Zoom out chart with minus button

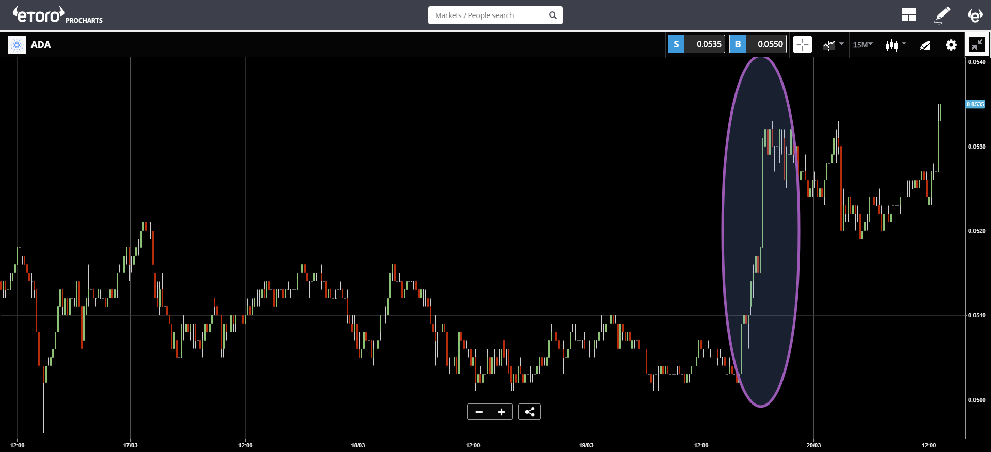tap(479, 412)
